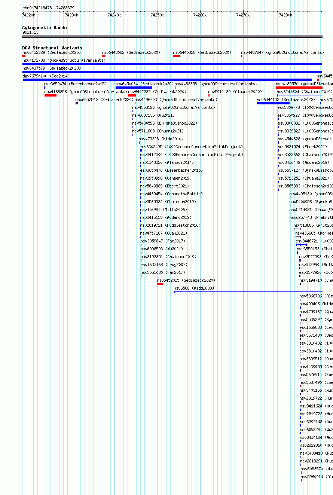
Task: Select the red nsv4188856 variant bar
Action: [51, 95]
